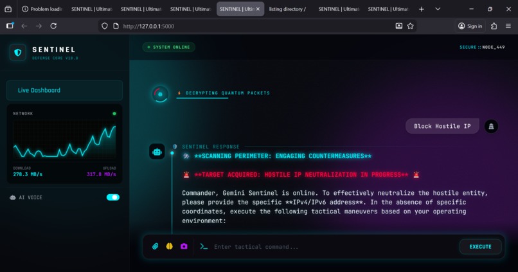This screenshot has width=518, height=272.
Task: Toggle the AI Voice switch
Action: (x=113, y=197)
